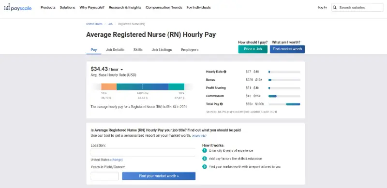Image resolution: width=387 pixels, height=188 pixels.
Task: Switch to the Employers tab
Action: click(190, 50)
